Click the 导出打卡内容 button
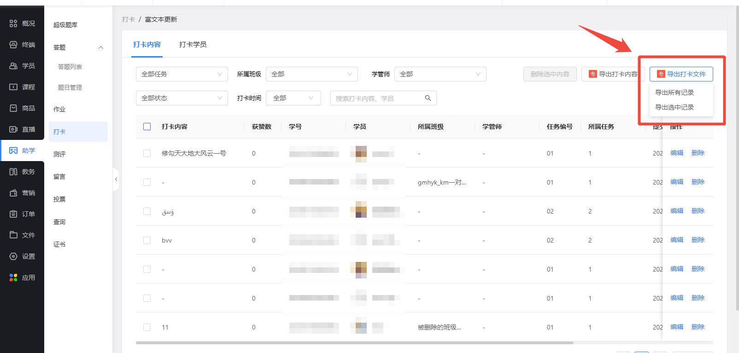The width and height of the screenshot is (739, 353). tap(613, 74)
